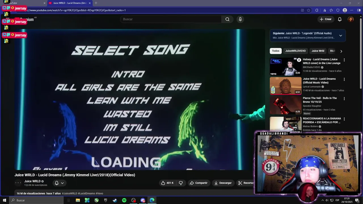This screenshot has width=363, height=204.
Task: Click the Windows taskbar Buscar search box
Action: 36,200
